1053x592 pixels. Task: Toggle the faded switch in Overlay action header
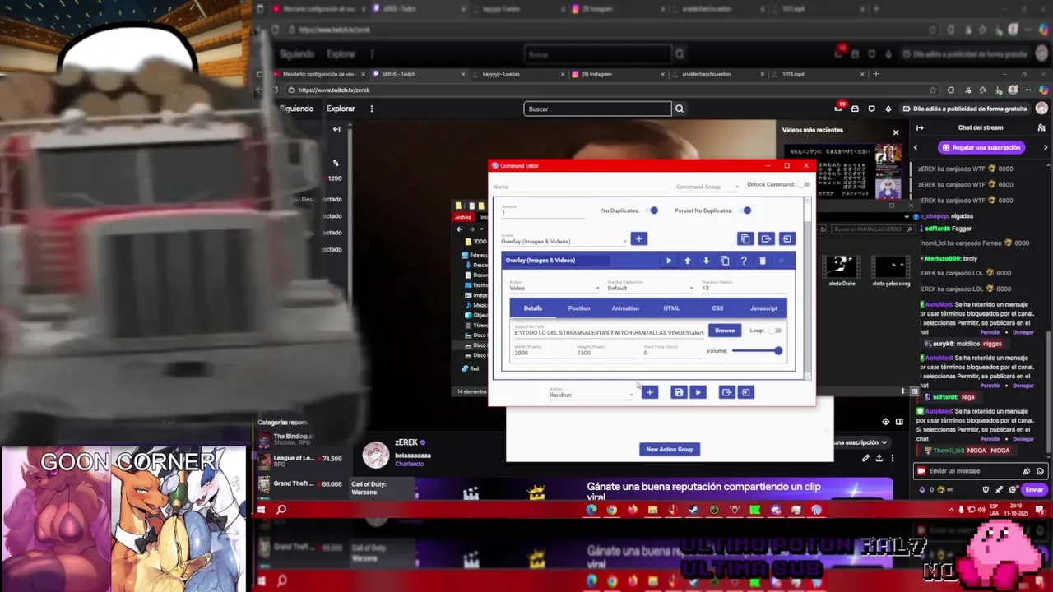tap(782, 261)
